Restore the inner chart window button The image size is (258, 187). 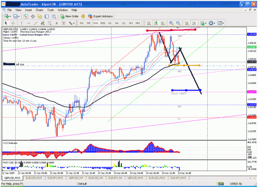(250, 10)
